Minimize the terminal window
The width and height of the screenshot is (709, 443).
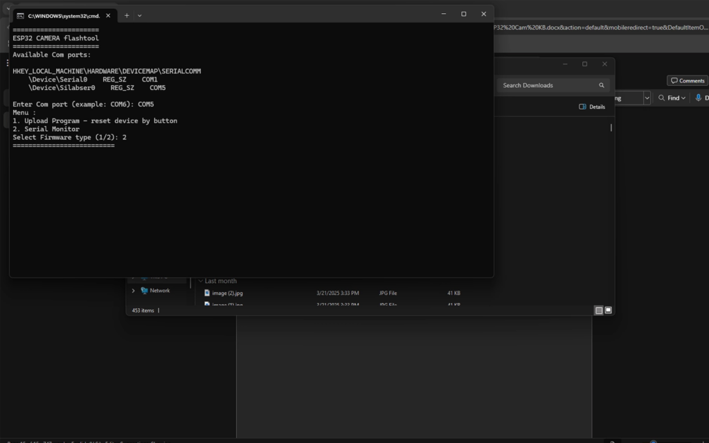[x=443, y=14]
